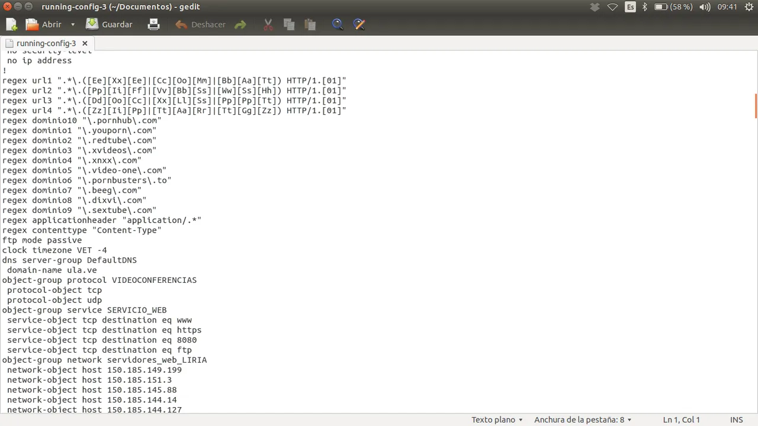
Task: Open find and replace icon
Action: point(359,24)
